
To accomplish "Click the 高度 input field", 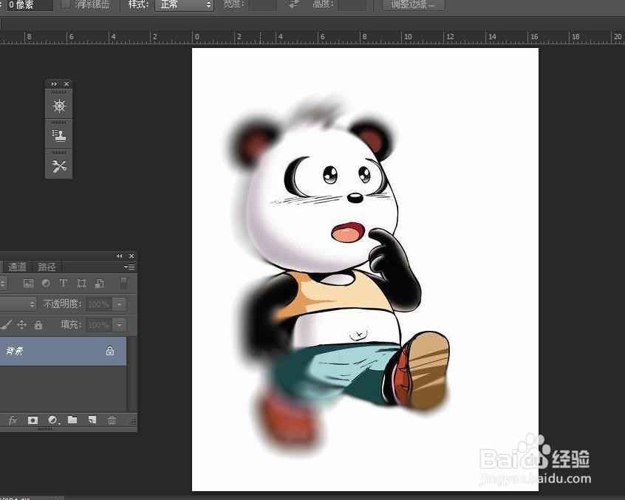I will [352, 4].
